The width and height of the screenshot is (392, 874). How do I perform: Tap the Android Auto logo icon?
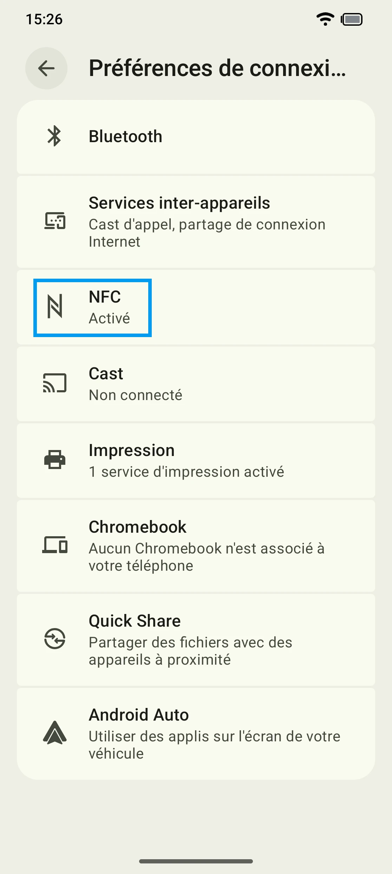pos(55,733)
